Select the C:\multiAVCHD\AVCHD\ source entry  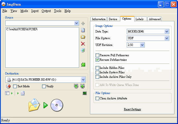pyautogui.click(x=22, y=29)
